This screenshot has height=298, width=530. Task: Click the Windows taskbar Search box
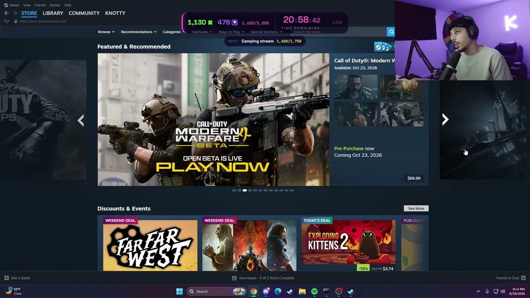(217, 291)
